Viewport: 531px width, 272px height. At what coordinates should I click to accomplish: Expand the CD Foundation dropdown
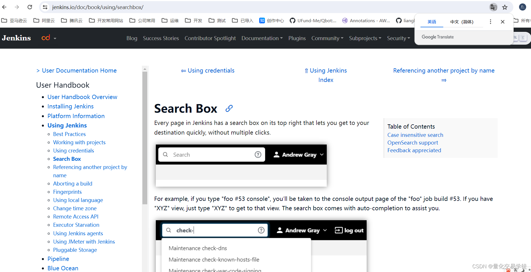pyautogui.click(x=49, y=38)
